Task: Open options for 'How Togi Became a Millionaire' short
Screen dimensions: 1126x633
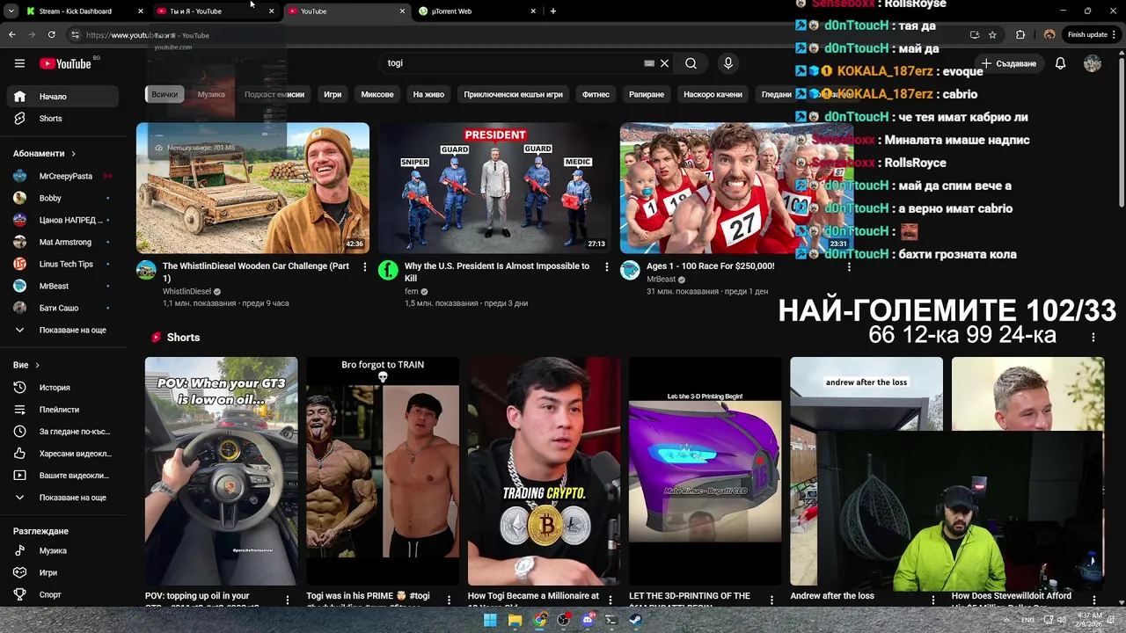Action: (611, 600)
